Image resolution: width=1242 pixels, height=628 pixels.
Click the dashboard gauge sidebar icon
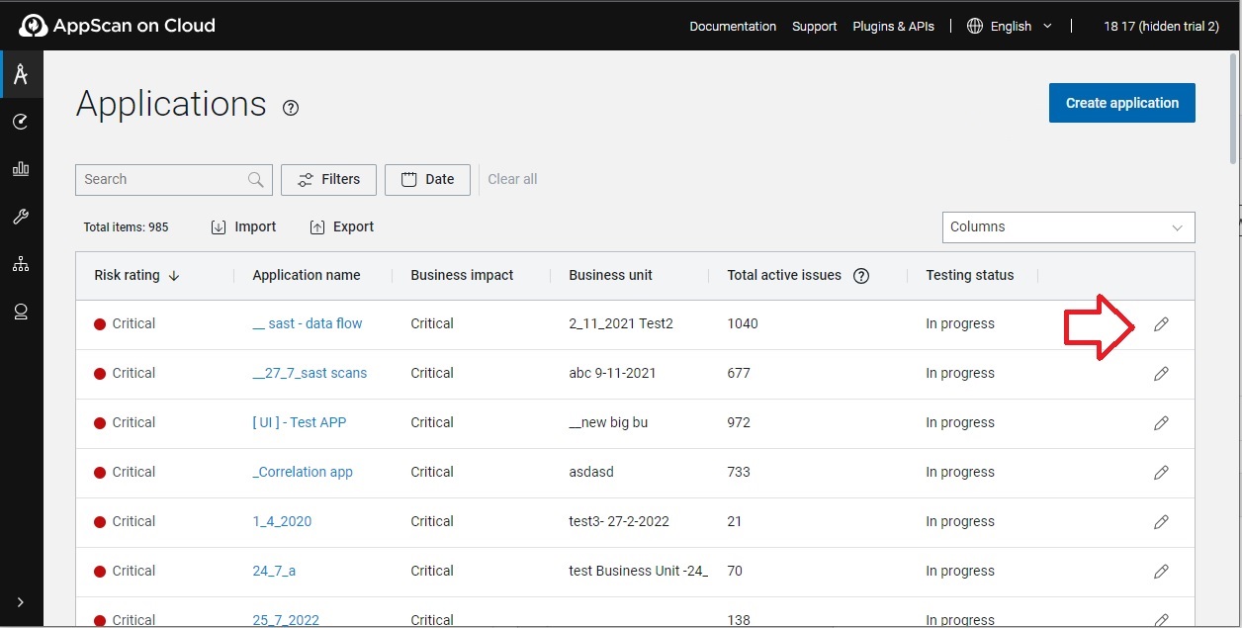point(21,122)
